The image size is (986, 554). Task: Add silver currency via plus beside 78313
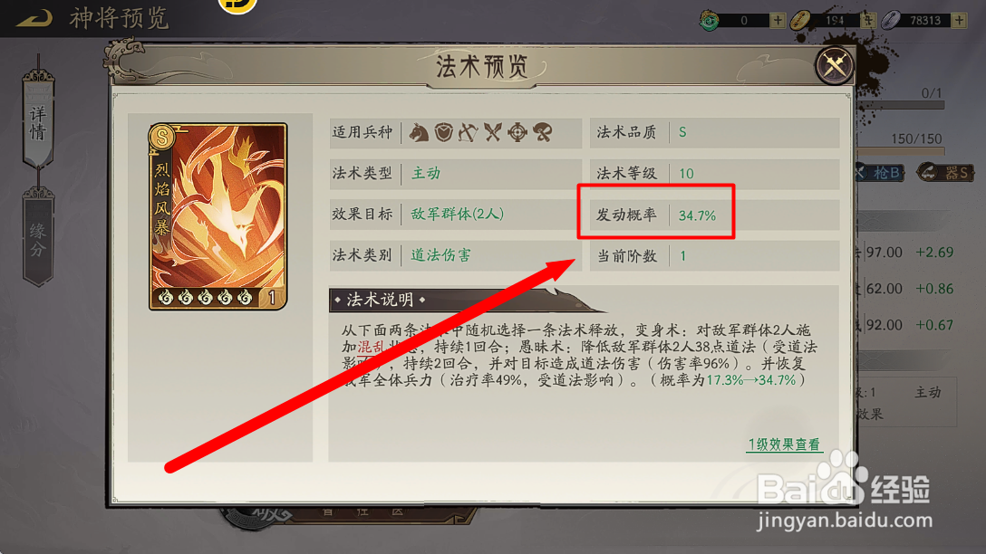pyautogui.click(x=959, y=20)
